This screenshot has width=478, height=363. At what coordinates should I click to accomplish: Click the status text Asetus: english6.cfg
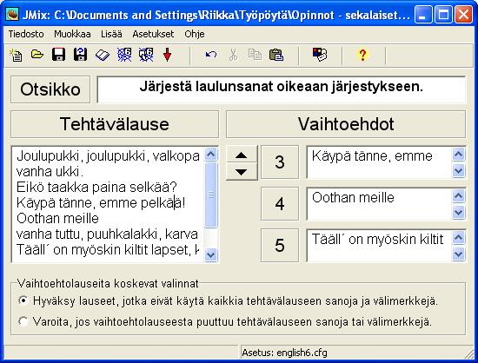[x=284, y=353]
